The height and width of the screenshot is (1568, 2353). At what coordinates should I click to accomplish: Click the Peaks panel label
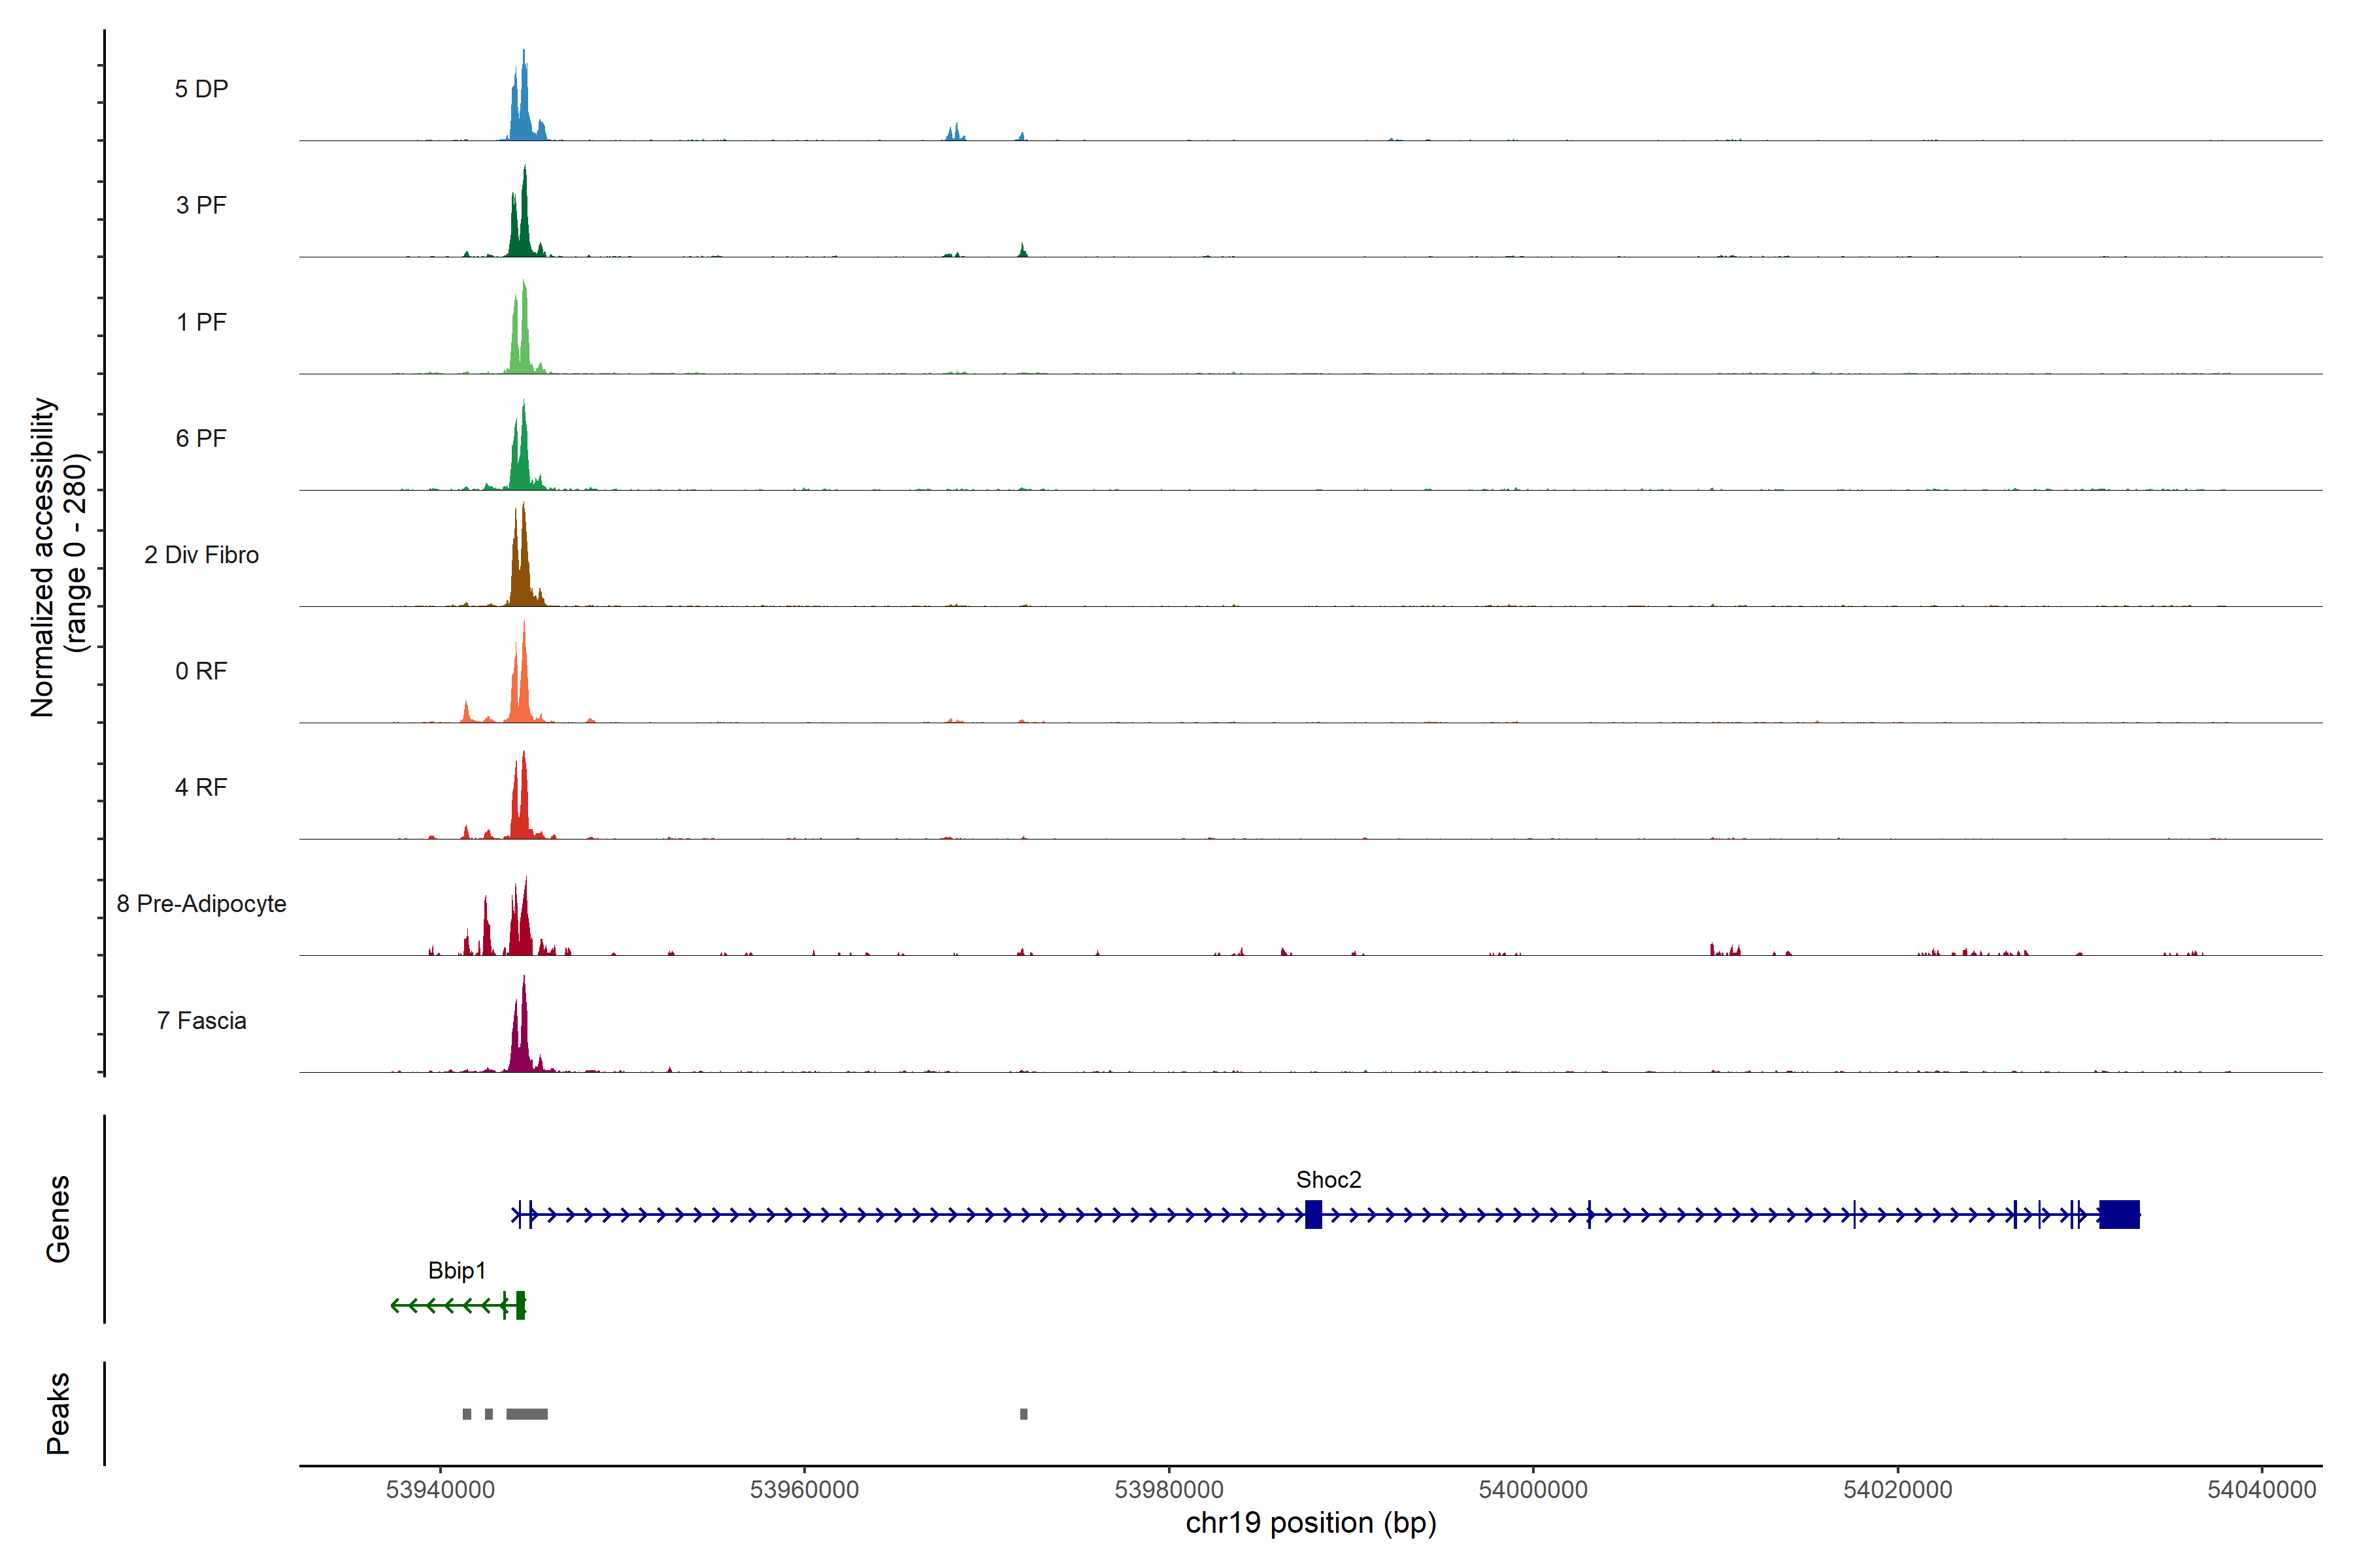point(58,1413)
